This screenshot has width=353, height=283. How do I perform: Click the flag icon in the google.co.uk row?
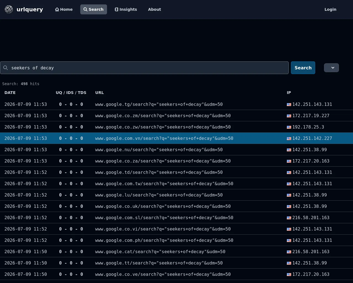point(289,206)
